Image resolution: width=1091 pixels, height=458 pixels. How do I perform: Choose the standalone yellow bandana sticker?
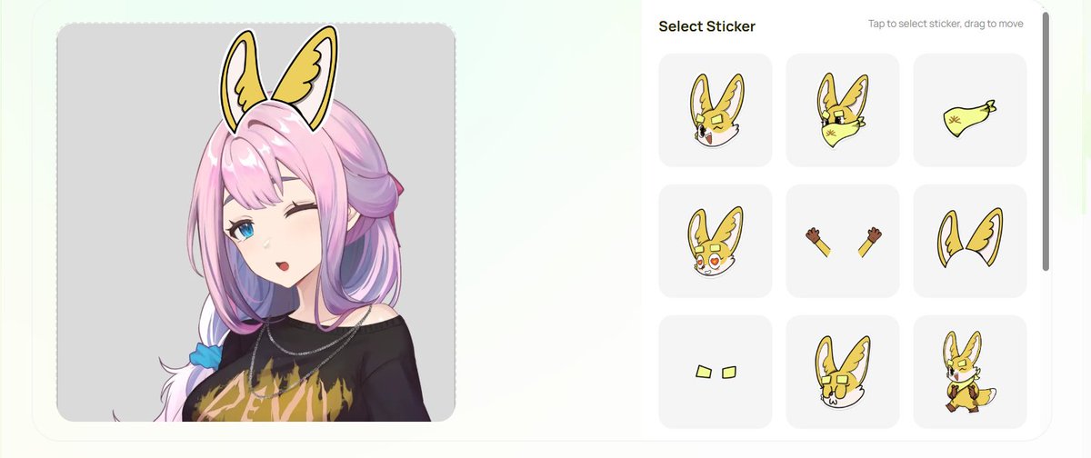[970, 110]
